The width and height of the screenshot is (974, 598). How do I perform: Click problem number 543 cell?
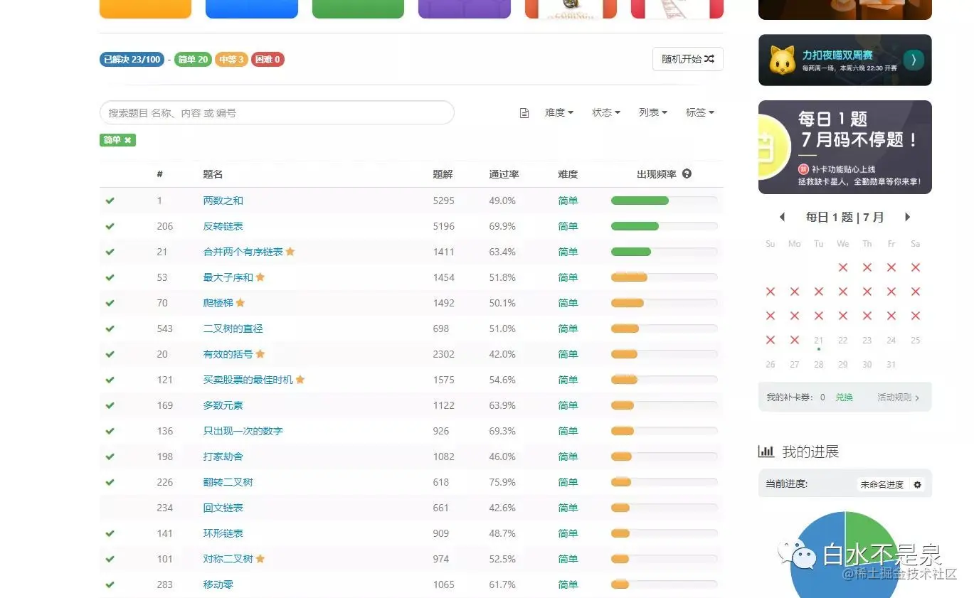coord(165,329)
